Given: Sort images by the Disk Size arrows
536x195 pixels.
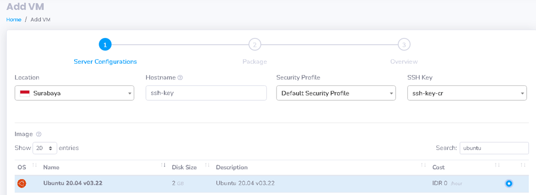Looking at the screenshot, I should click(207, 165).
